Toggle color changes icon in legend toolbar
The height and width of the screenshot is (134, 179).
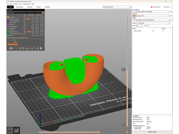(26, 48)
